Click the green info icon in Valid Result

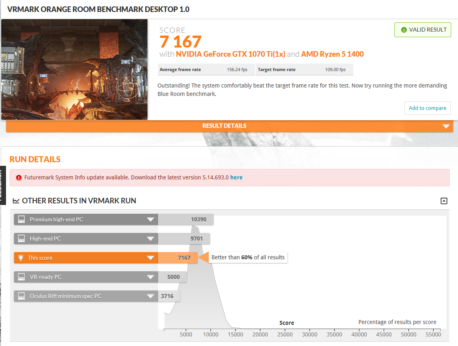404,30
